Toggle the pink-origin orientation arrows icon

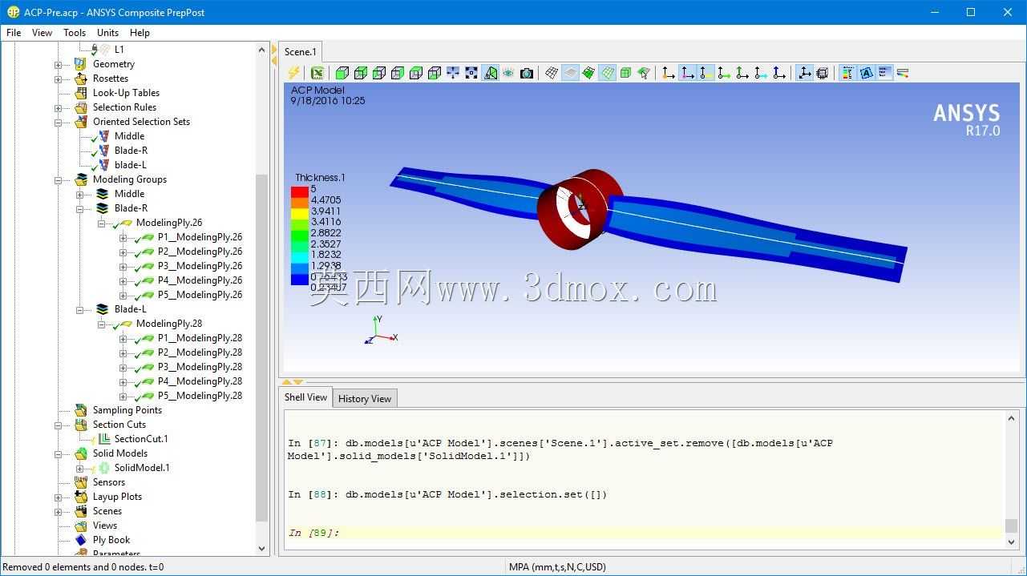point(687,73)
